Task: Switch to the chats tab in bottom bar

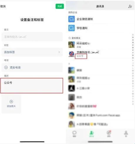Action: 74,134
